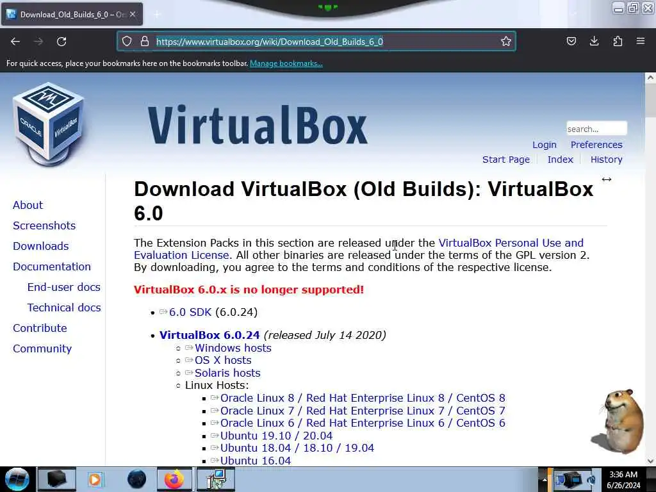The height and width of the screenshot is (492, 656).
Task: Open the Login link
Action: pyautogui.click(x=545, y=145)
